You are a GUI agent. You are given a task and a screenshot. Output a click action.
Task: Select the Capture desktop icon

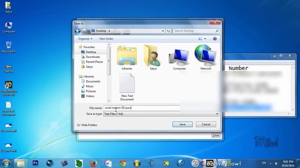point(8,69)
